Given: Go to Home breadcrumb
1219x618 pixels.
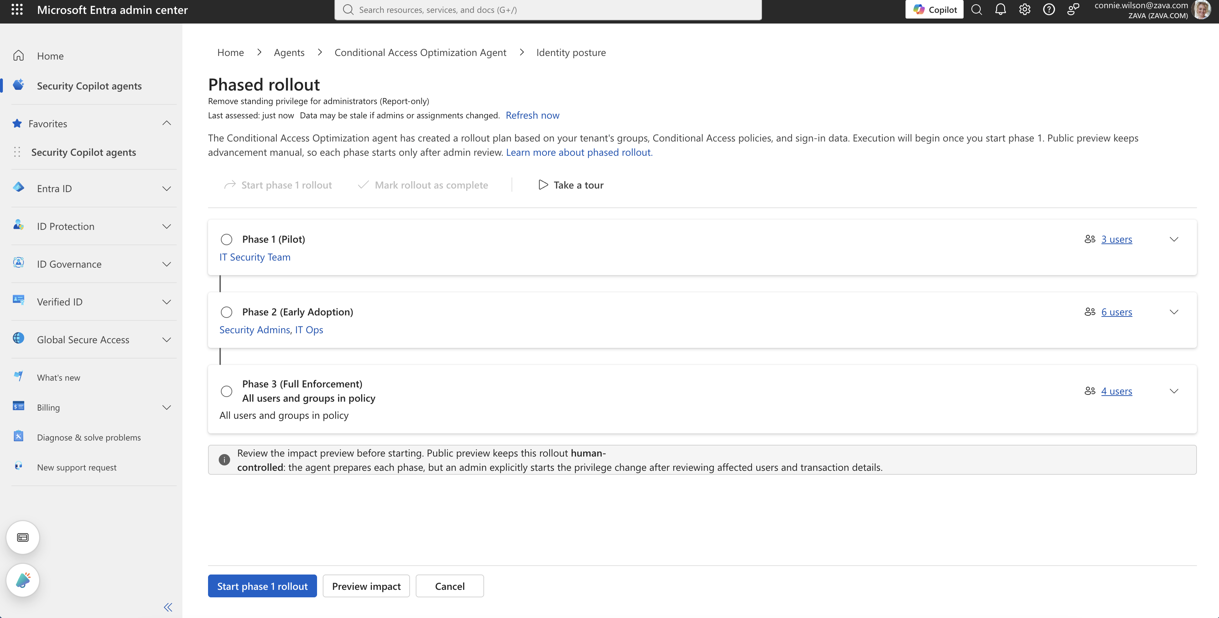Looking at the screenshot, I should 230,52.
